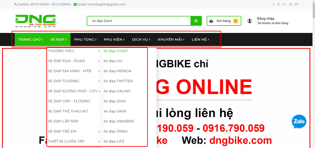Click the Zalo chat bubble
The height and width of the screenshot is (148, 315).
pos(299,122)
